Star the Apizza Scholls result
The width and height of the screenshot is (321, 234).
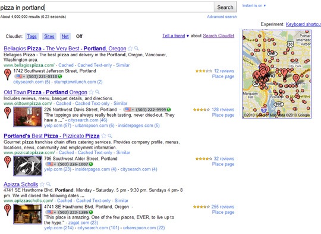pyautogui.click(x=42, y=184)
